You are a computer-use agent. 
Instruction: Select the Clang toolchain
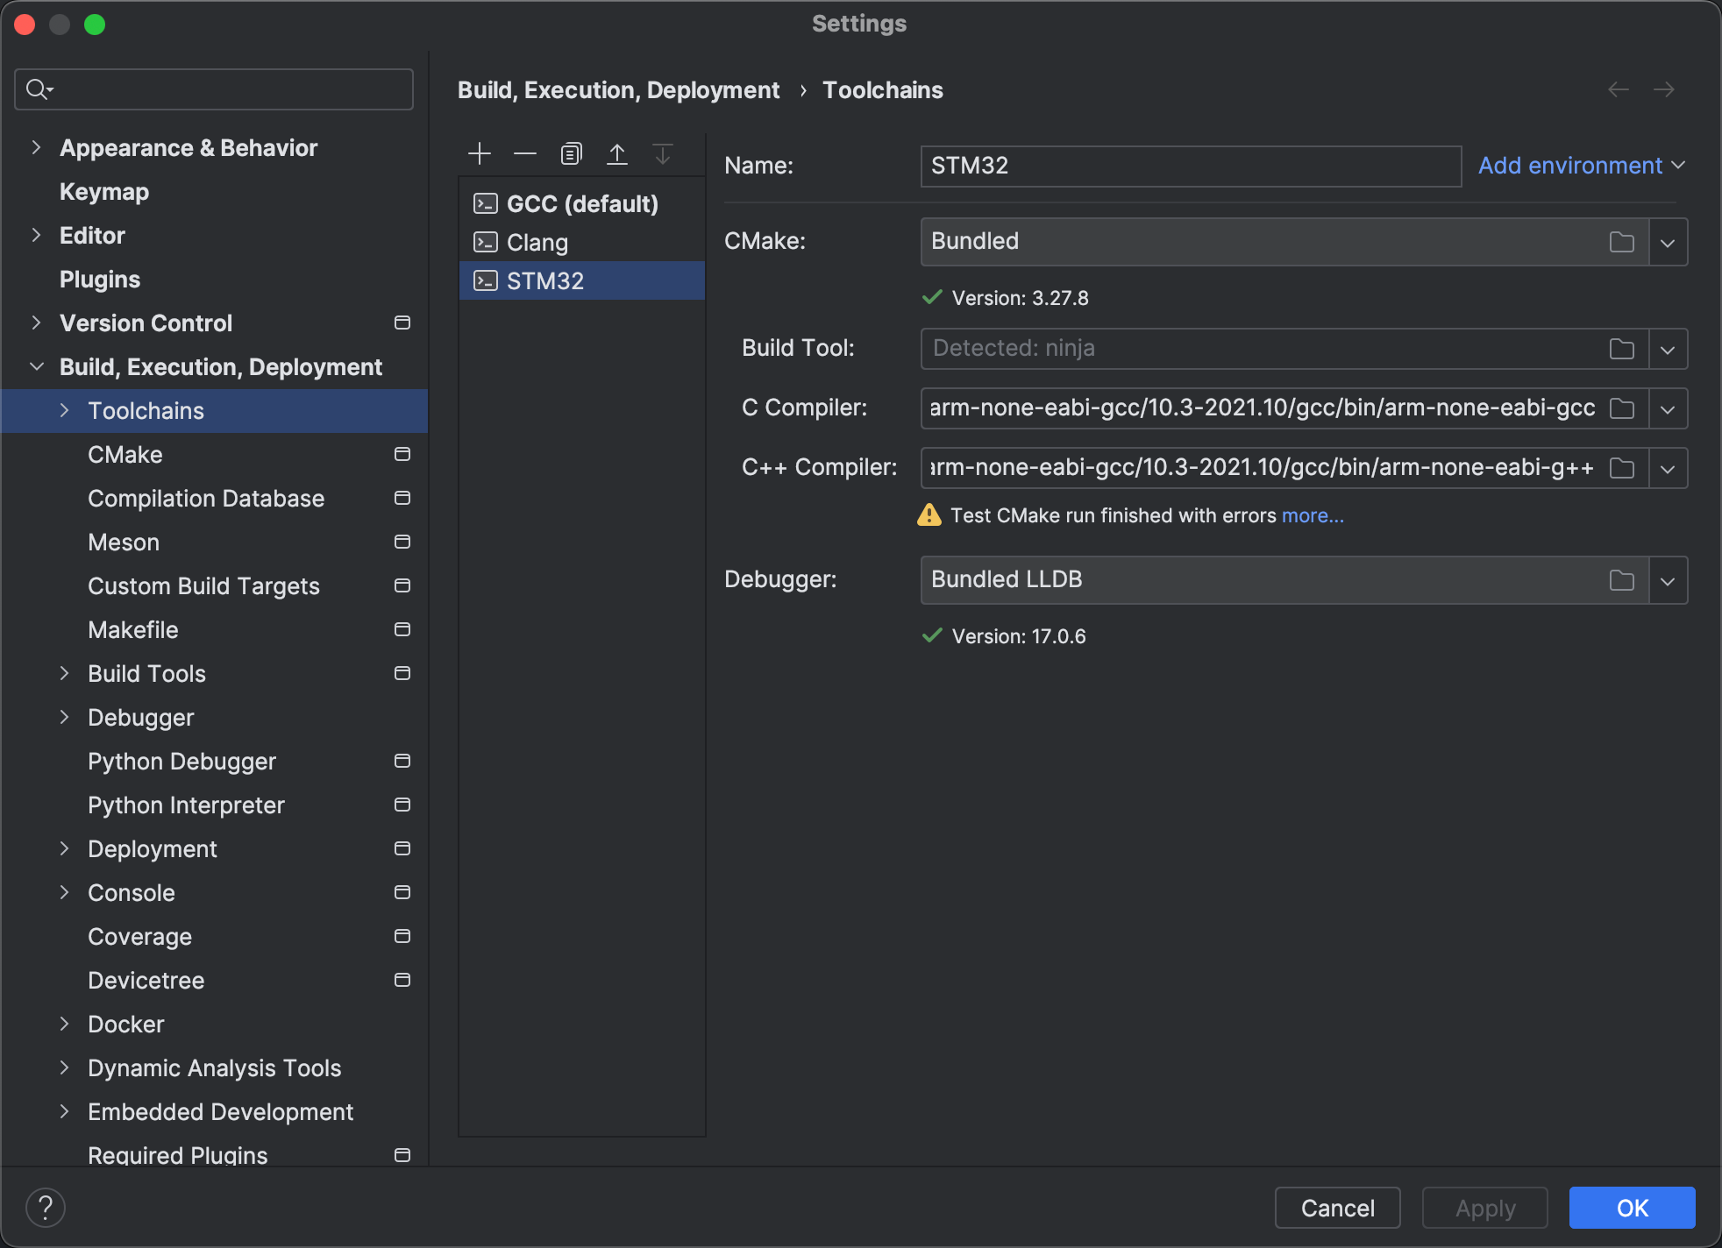[582, 242]
